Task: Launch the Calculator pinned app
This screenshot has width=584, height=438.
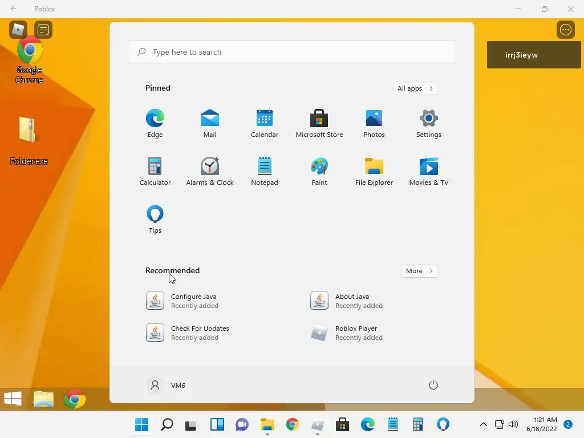Action: [155, 171]
